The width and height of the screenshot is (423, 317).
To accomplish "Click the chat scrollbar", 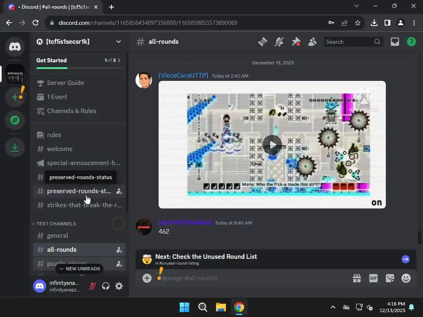I will pos(419,237).
